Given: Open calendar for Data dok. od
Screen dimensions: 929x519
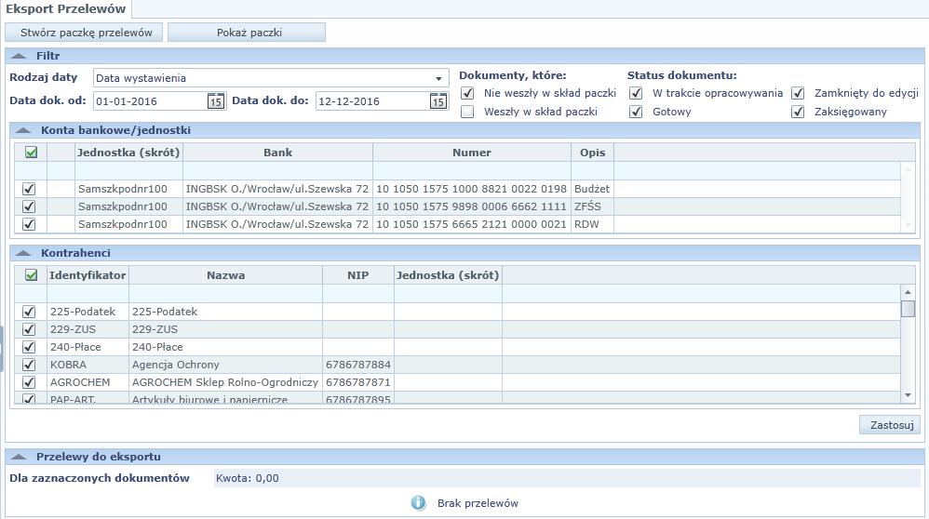Looking at the screenshot, I should click(x=216, y=101).
